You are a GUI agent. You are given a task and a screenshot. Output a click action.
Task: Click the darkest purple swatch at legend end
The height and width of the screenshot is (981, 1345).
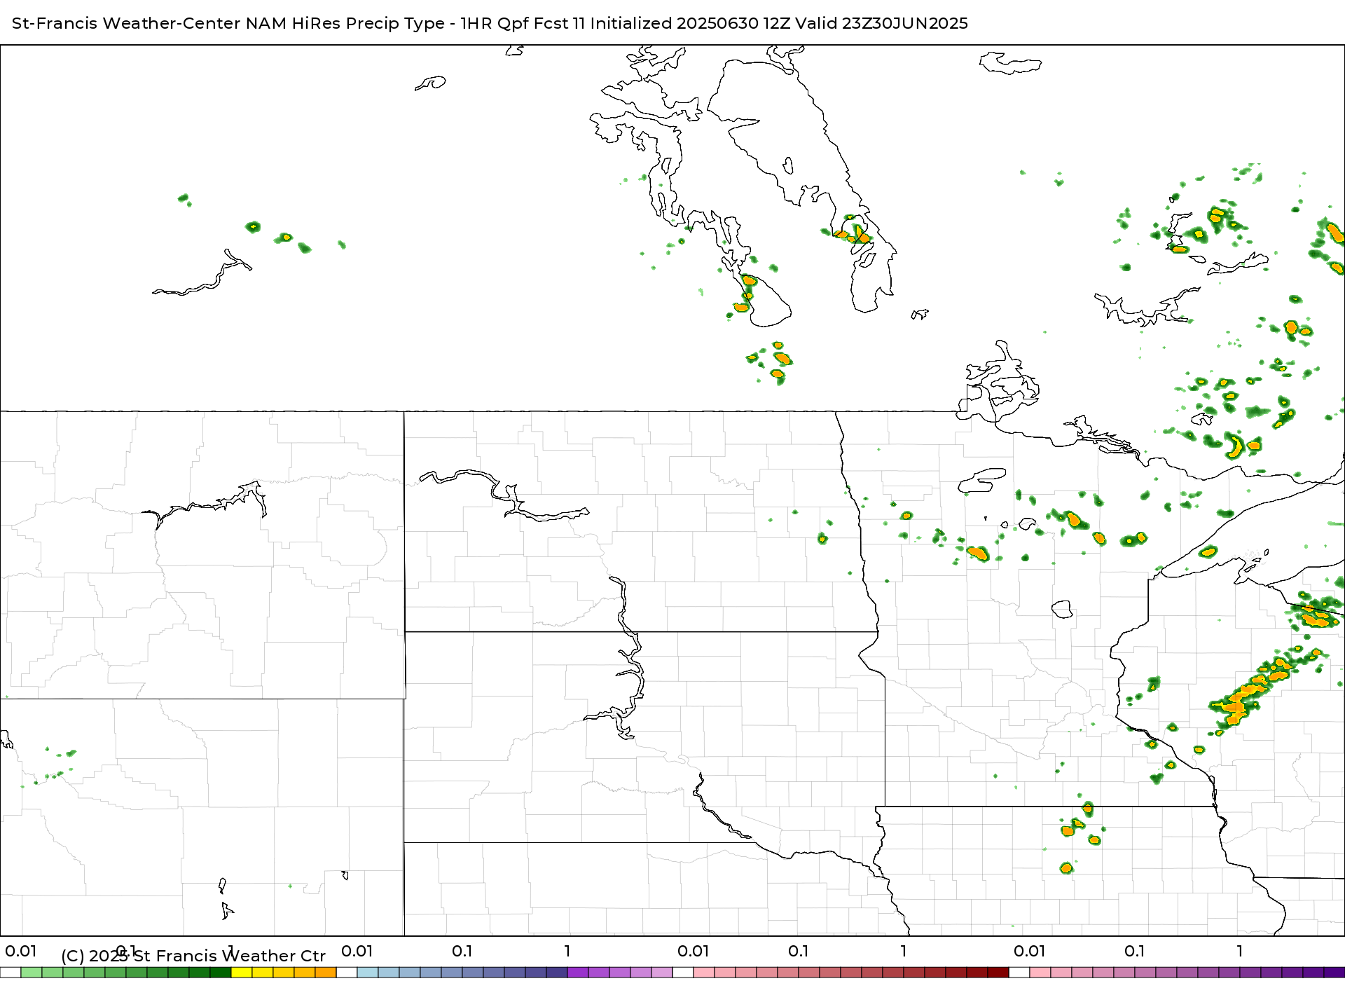click(1334, 973)
